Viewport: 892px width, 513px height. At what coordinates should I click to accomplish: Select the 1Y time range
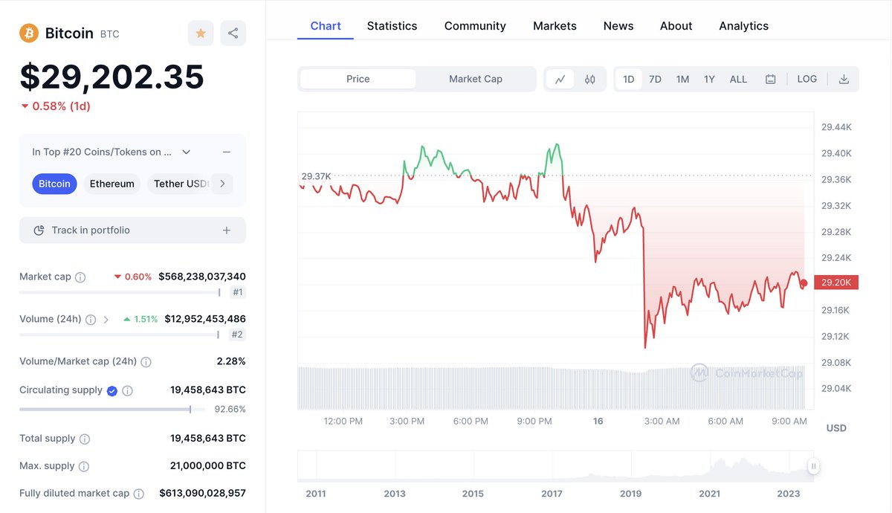[709, 79]
